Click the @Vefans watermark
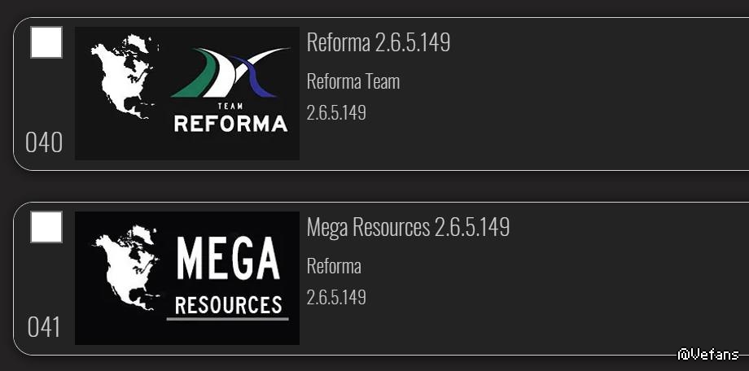This screenshot has width=749, height=371. pyautogui.click(x=708, y=354)
